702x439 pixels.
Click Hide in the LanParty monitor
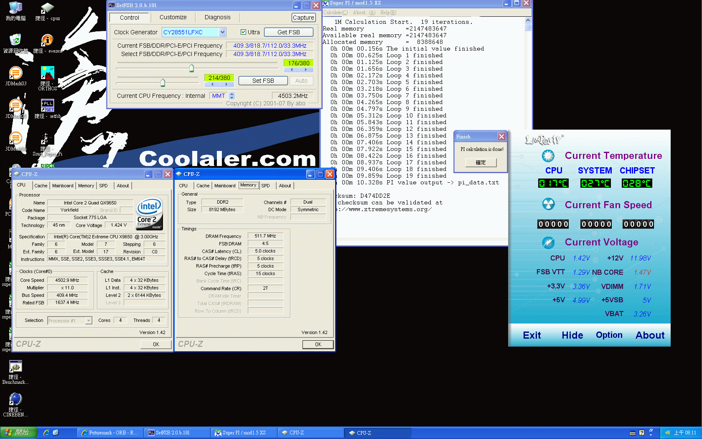point(572,335)
